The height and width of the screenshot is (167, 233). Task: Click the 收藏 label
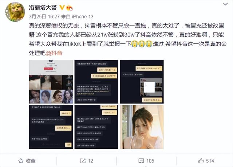pos(31,161)
